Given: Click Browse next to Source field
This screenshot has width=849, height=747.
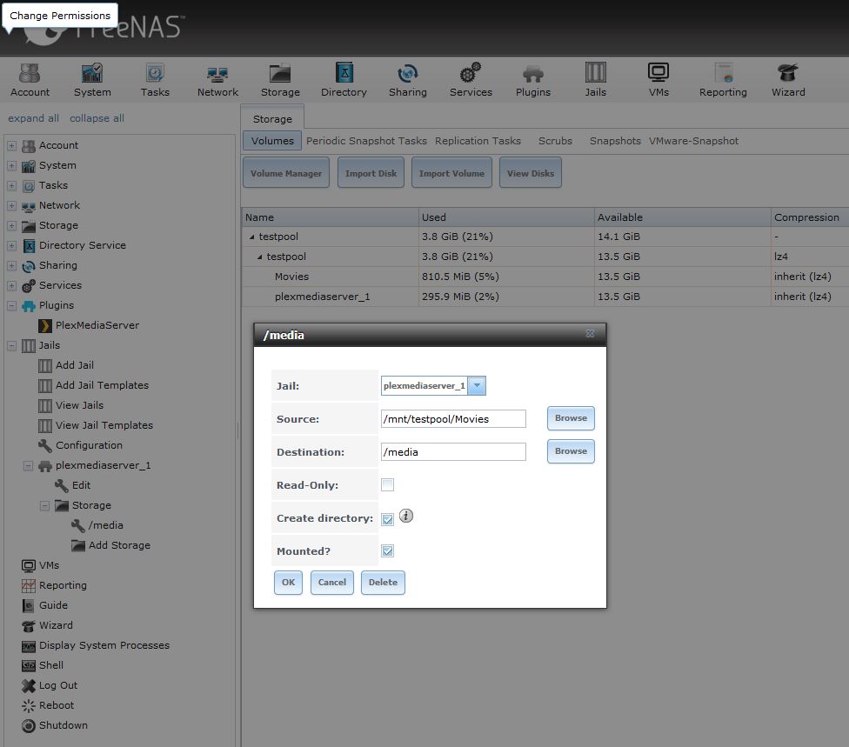Looking at the screenshot, I should coord(571,418).
